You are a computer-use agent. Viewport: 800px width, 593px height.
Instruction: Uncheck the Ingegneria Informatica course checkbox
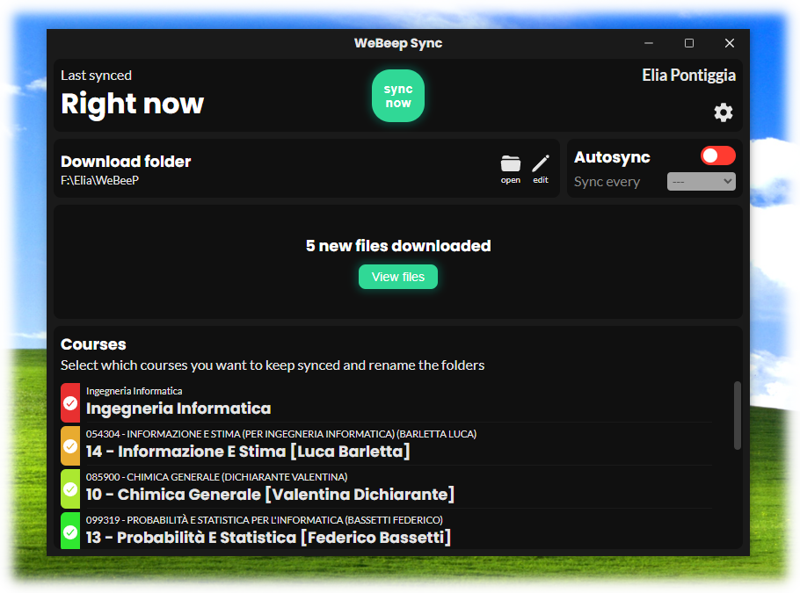70,403
